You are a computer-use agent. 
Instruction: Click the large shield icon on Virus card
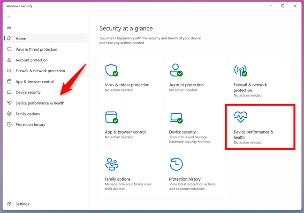[112, 70]
